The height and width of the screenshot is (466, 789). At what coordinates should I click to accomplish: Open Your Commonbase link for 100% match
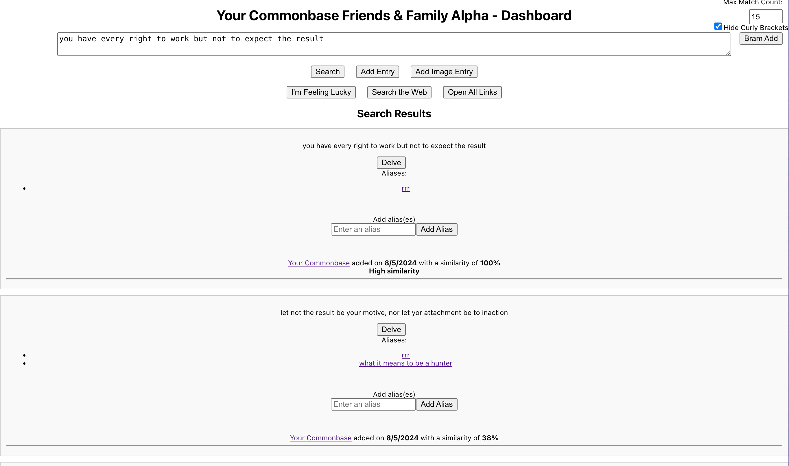(318, 263)
